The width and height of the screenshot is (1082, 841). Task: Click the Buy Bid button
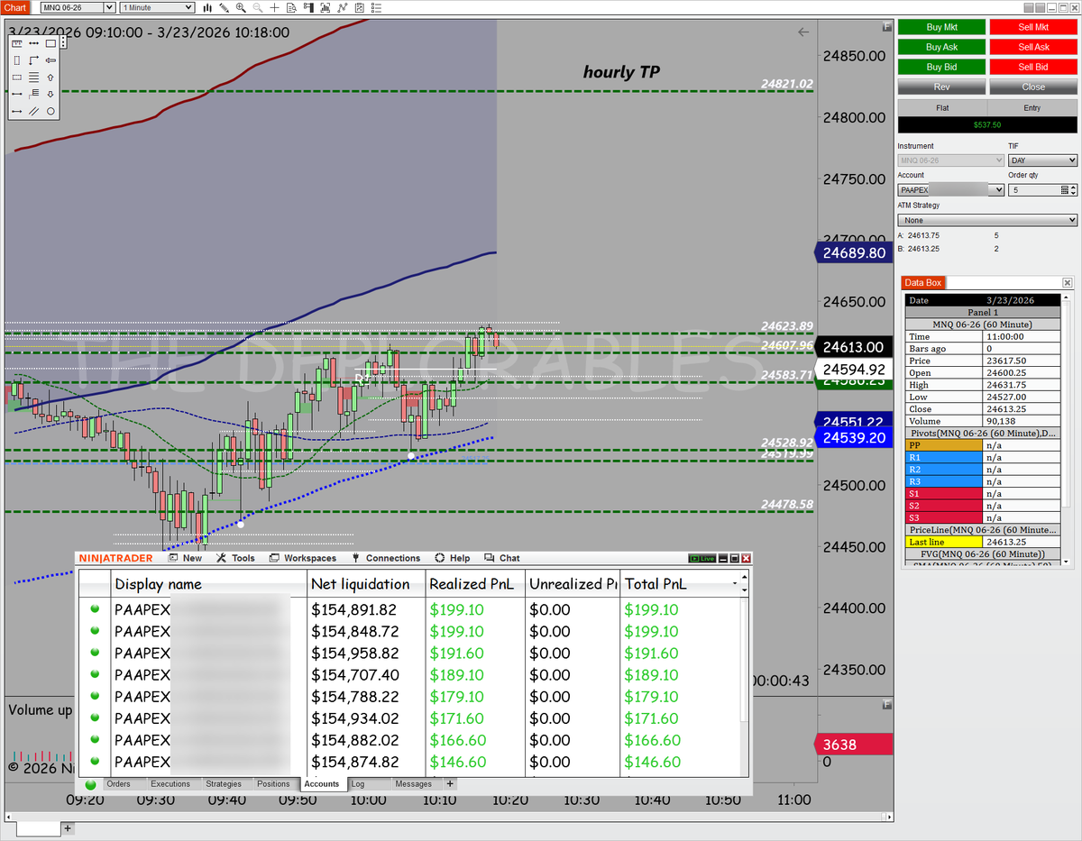point(941,67)
